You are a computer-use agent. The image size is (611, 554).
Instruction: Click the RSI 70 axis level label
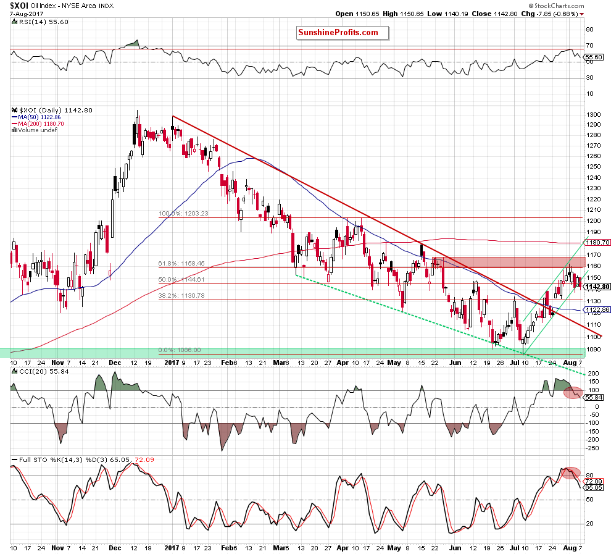click(589, 46)
